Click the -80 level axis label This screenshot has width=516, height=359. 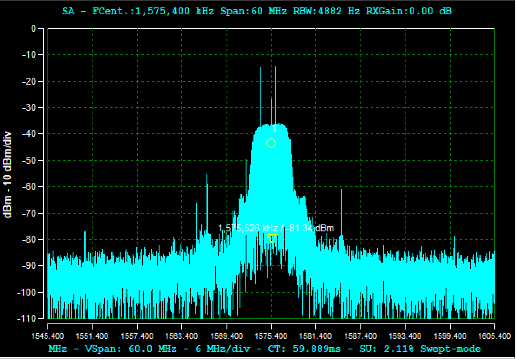pos(29,240)
